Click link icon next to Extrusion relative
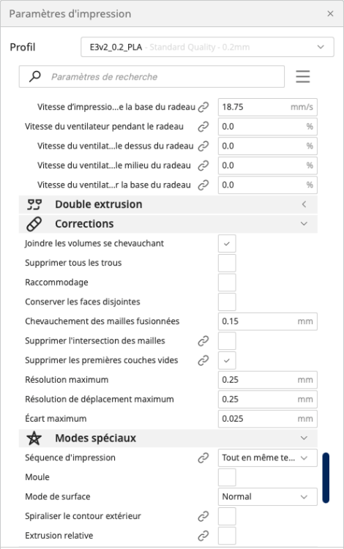 point(203,535)
